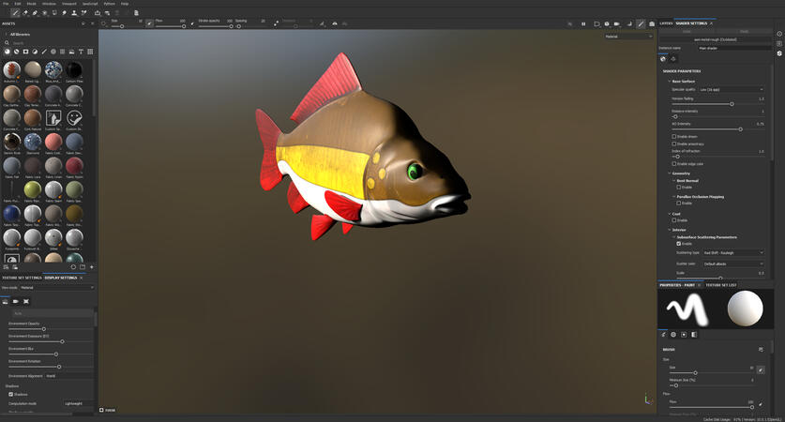Viewport: 785px width, 422px height.
Task: Toggle Shadows checkbox in Display Settings
Action: 11,395
